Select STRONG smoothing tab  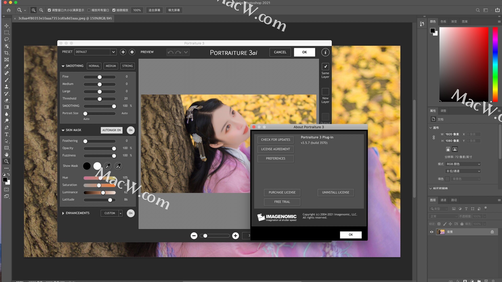pos(127,66)
